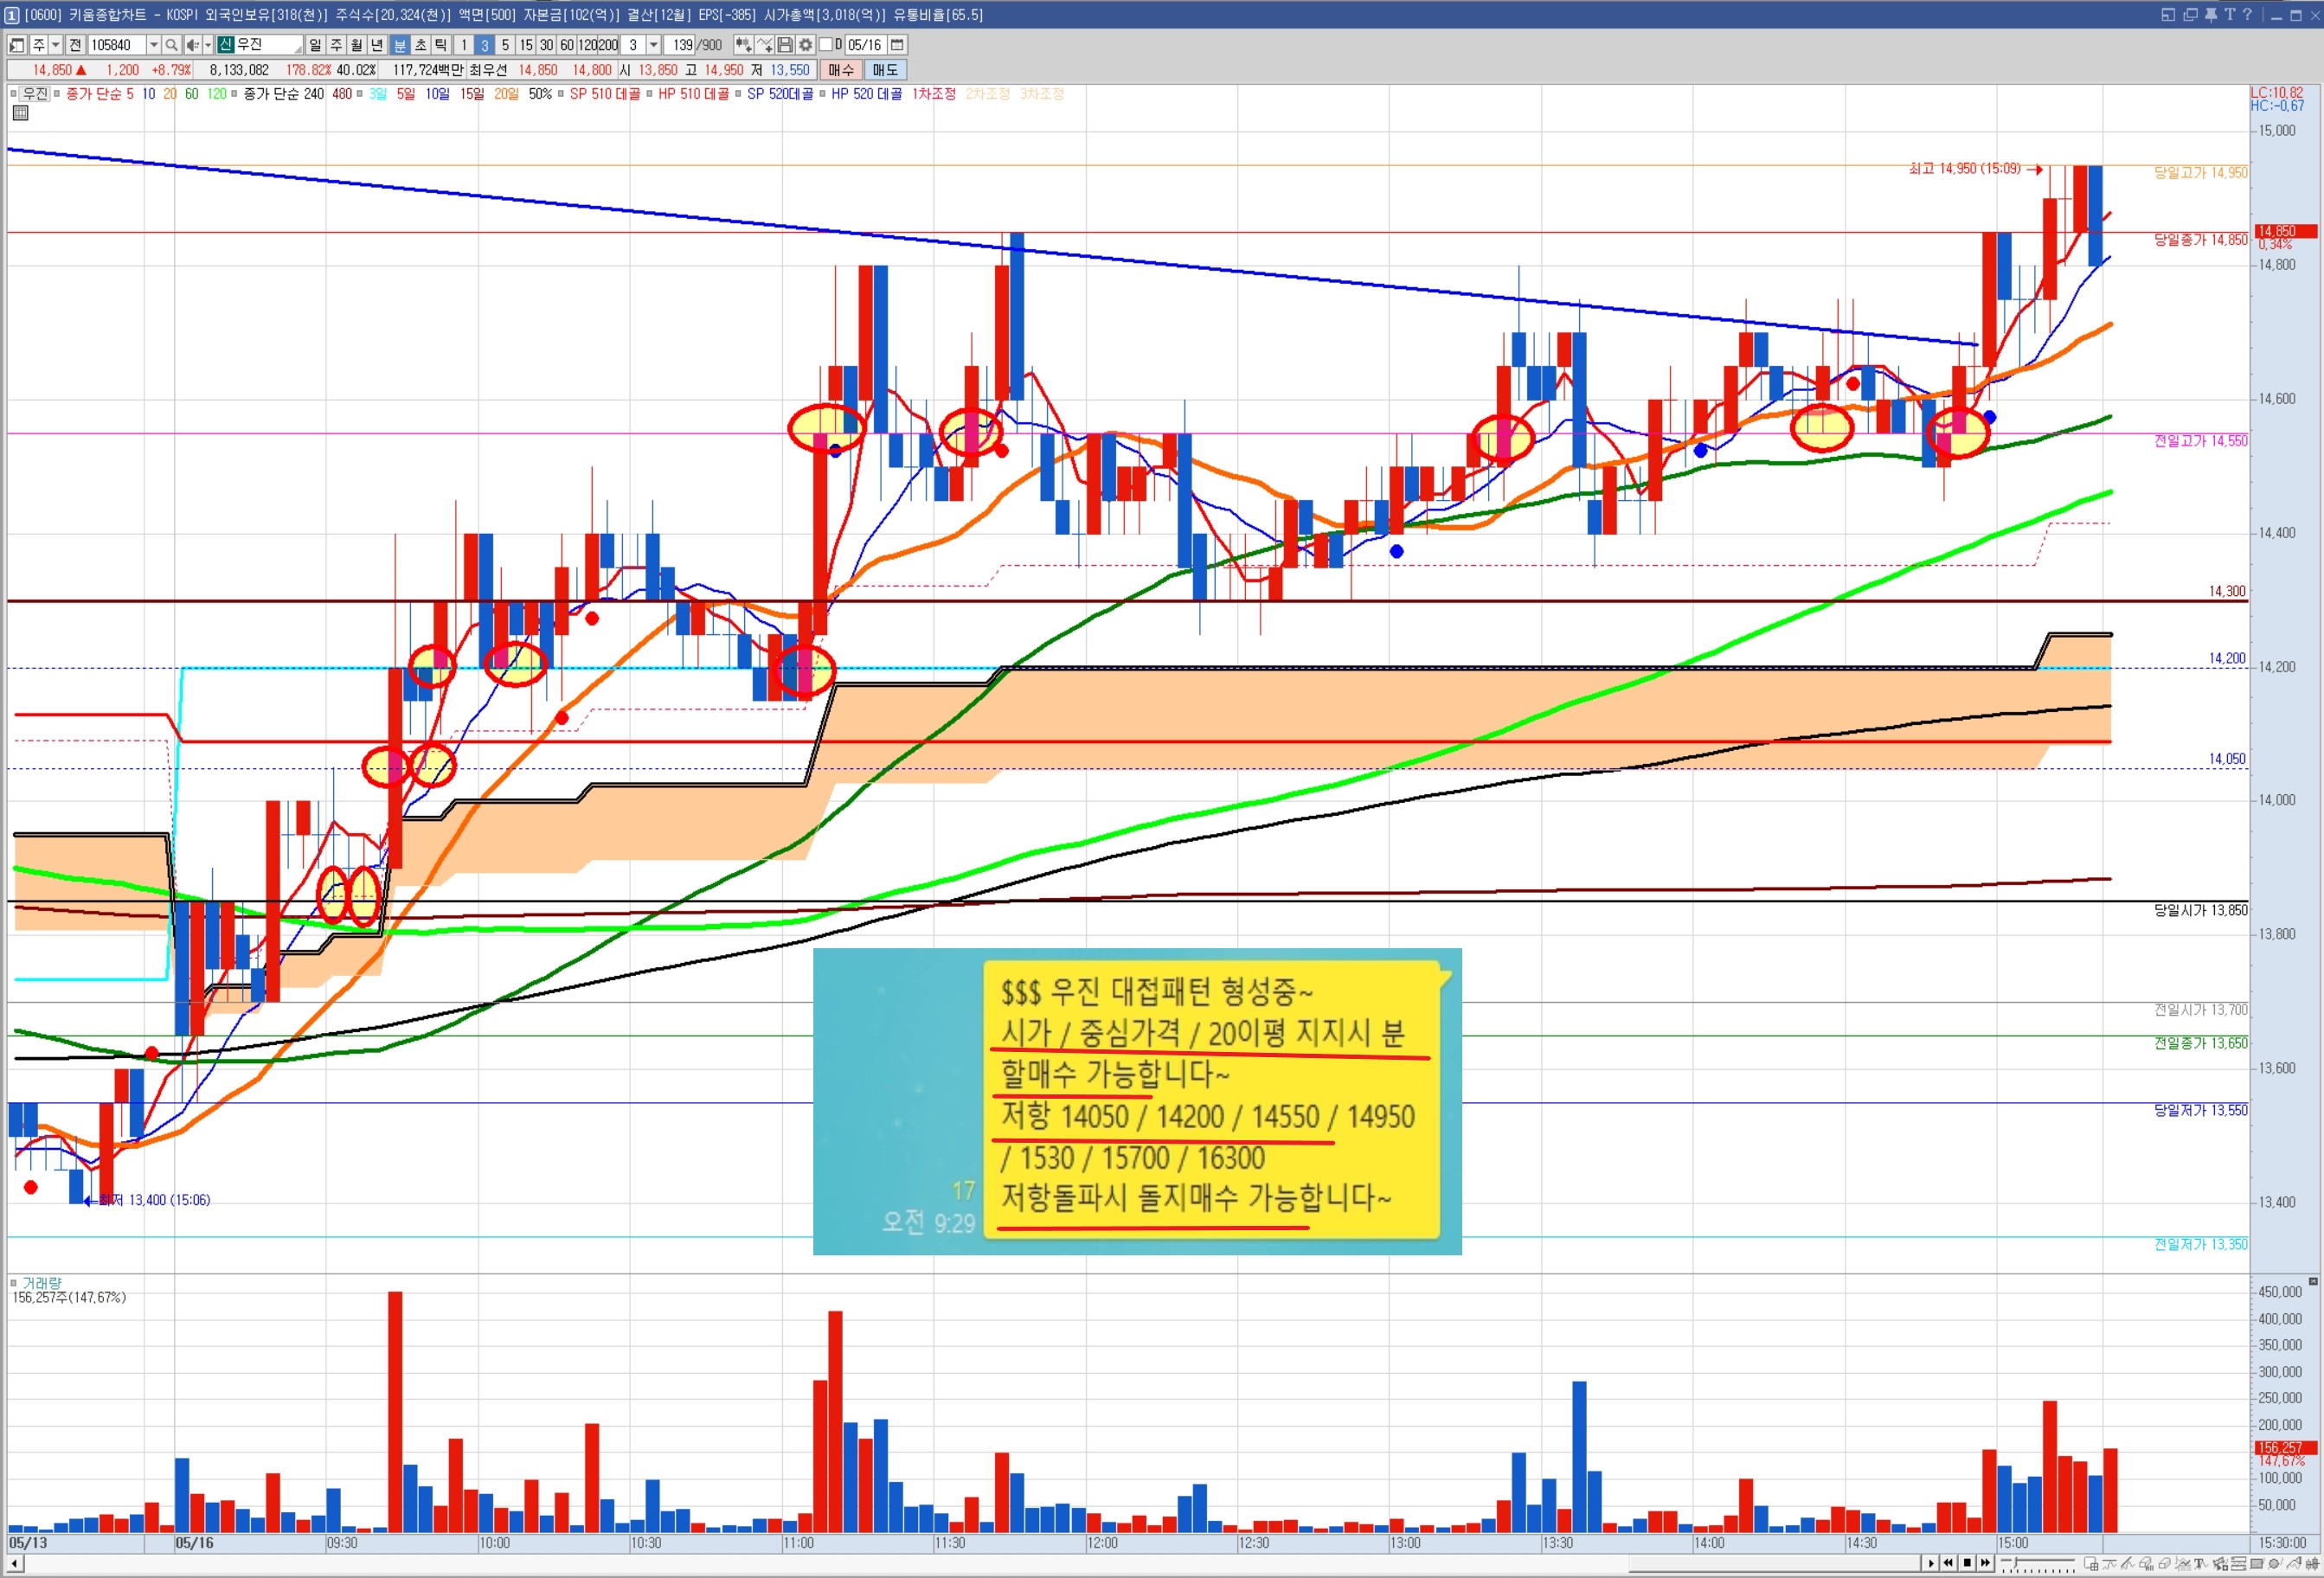Toggle the 우진 price series indicator box

[x=14, y=94]
